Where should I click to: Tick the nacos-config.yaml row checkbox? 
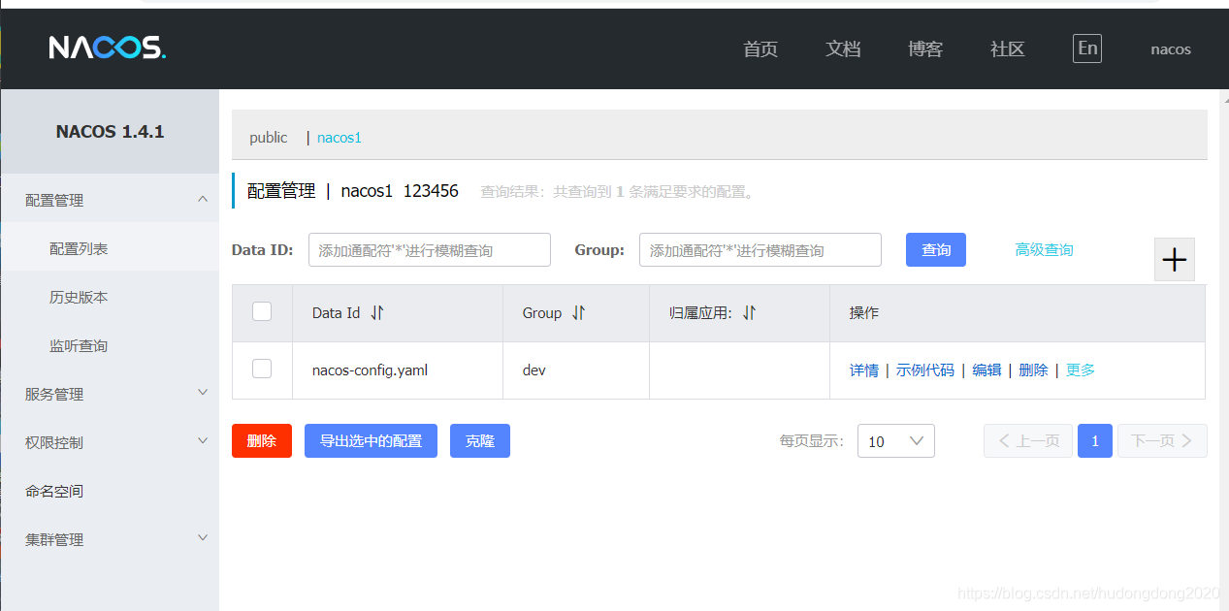(x=262, y=369)
